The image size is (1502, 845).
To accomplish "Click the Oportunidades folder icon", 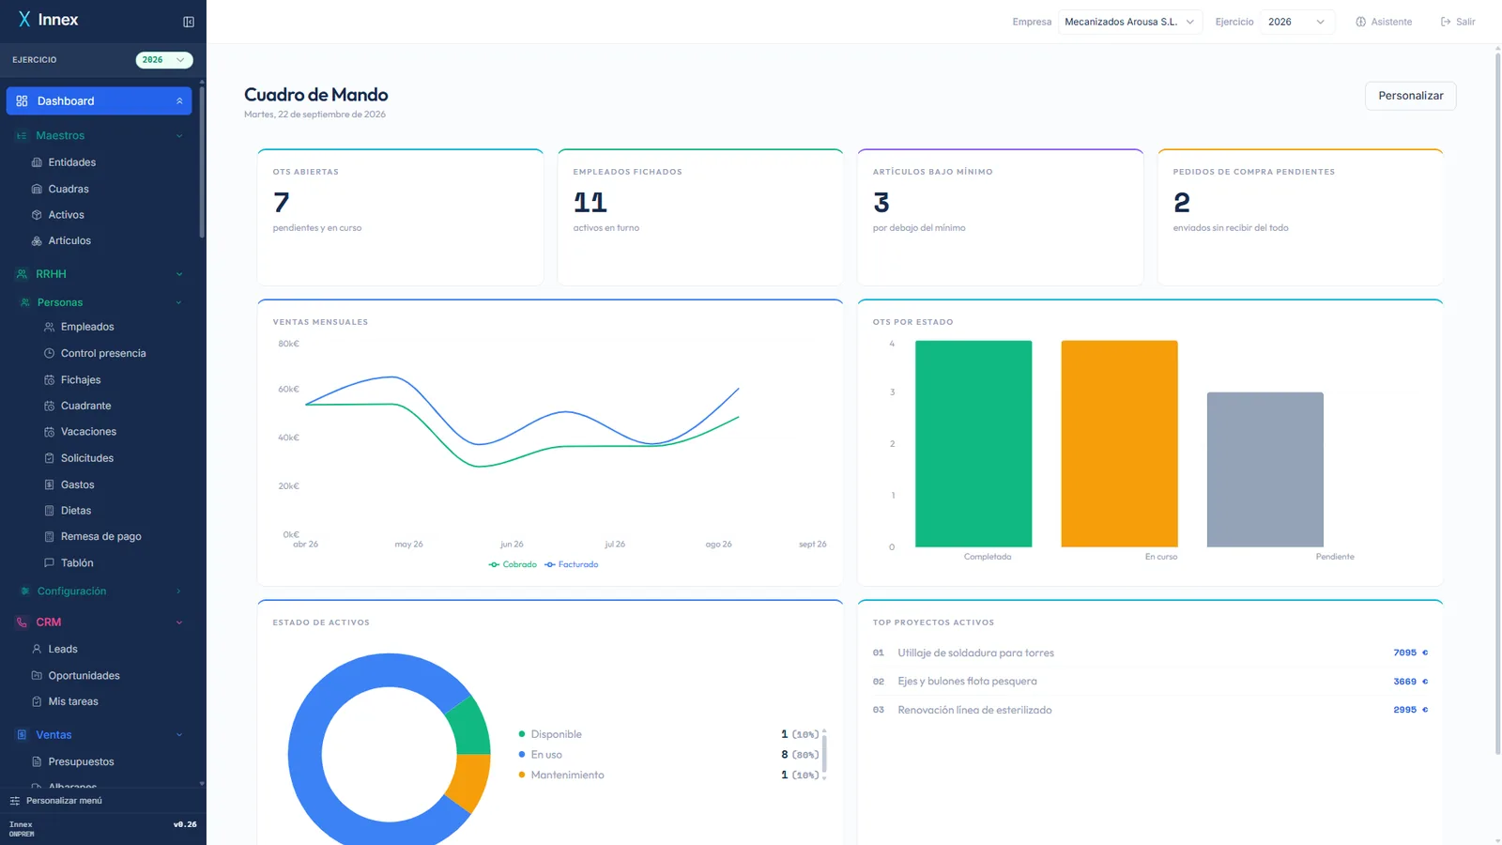I will tap(37, 675).
